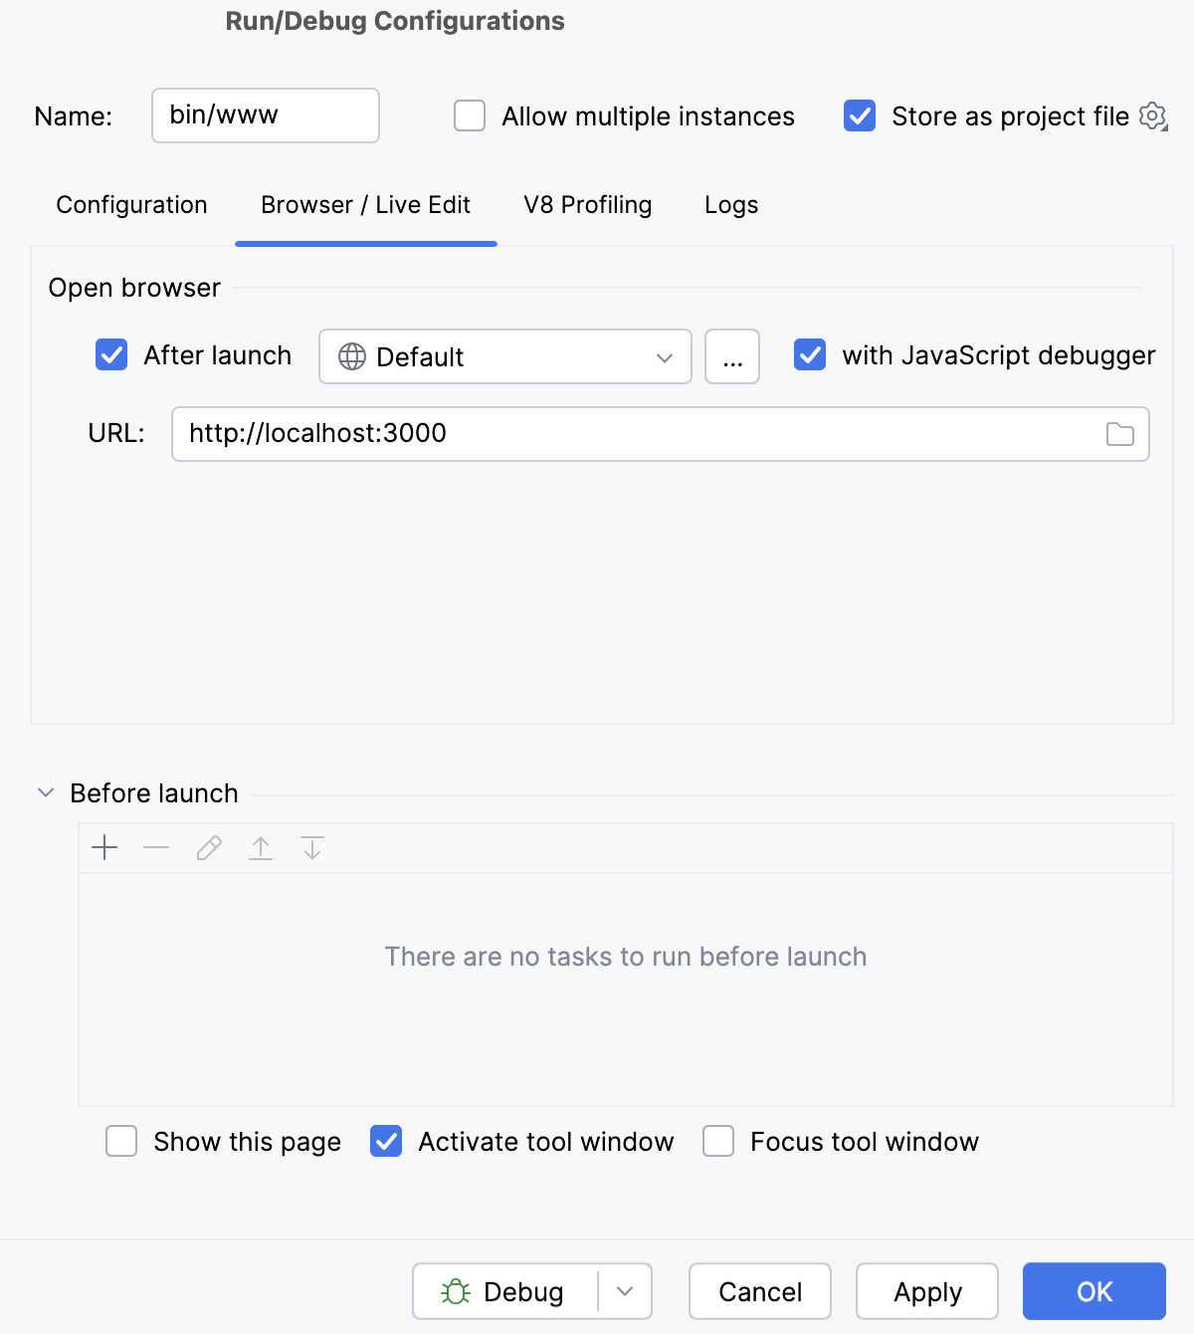Open the browser selection dropdown
This screenshot has width=1194, height=1334.
[665, 356]
